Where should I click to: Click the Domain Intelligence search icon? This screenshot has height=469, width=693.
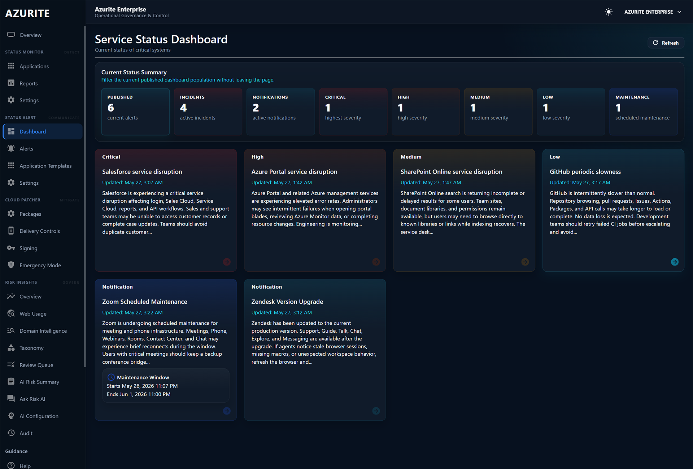point(11,330)
